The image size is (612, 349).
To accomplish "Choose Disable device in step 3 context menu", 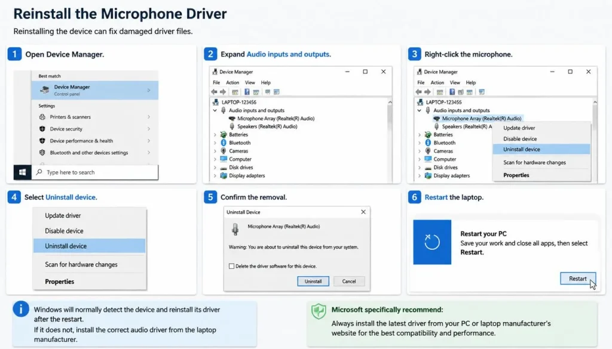I will (x=541, y=138).
